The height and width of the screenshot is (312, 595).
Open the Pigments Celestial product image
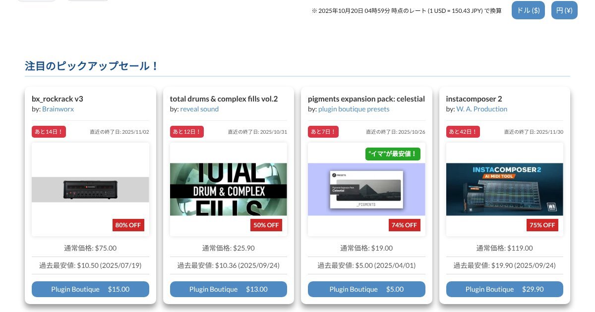[x=366, y=190]
